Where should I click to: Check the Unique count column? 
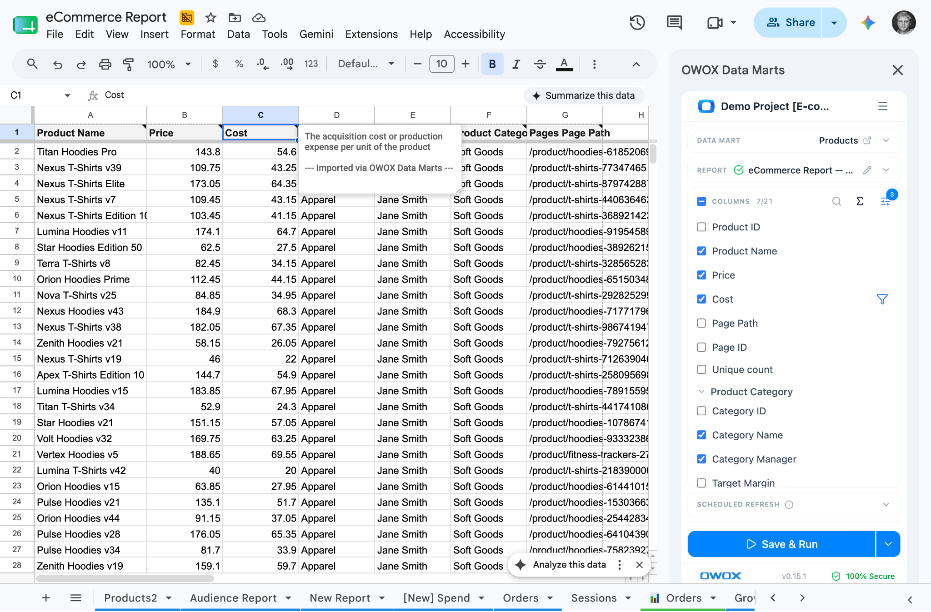click(x=701, y=369)
